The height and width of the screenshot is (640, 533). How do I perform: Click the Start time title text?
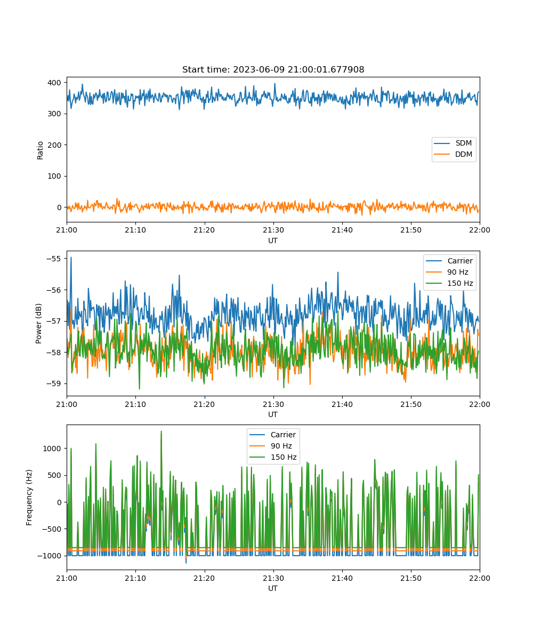tap(273, 70)
